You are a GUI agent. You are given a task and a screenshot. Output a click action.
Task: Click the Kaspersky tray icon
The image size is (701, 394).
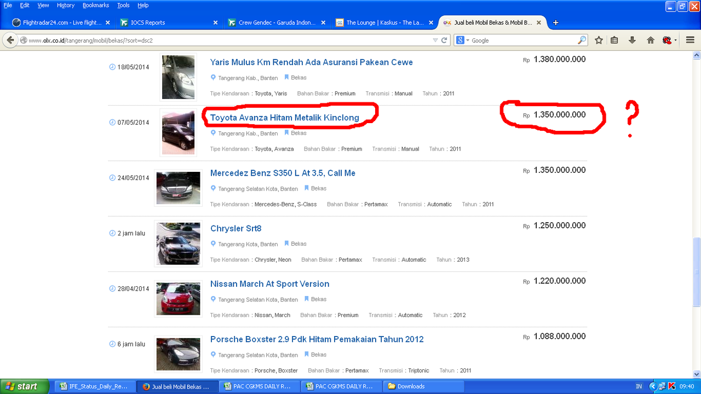pos(671,386)
